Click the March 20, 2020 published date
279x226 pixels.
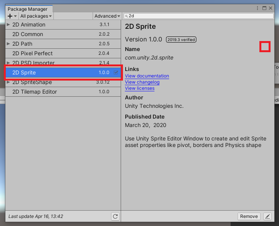(146, 125)
